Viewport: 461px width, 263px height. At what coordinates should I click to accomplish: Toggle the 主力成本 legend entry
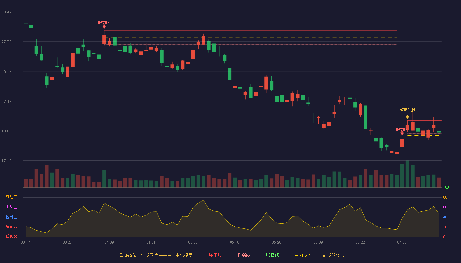click(300, 255)
